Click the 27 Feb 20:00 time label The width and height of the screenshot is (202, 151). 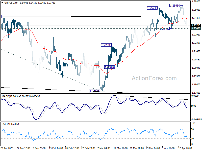pos(88,148)
